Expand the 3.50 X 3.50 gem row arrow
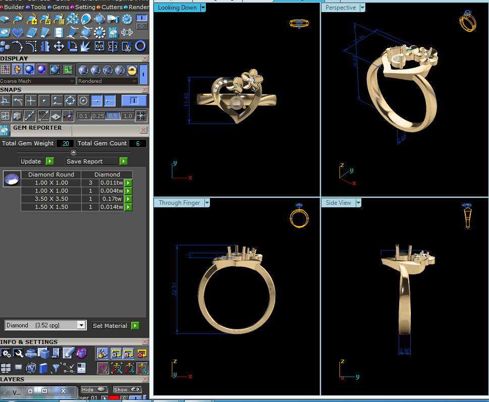Image resolution: width=489 pixels, height=402 pixels. tap(128, 199)
